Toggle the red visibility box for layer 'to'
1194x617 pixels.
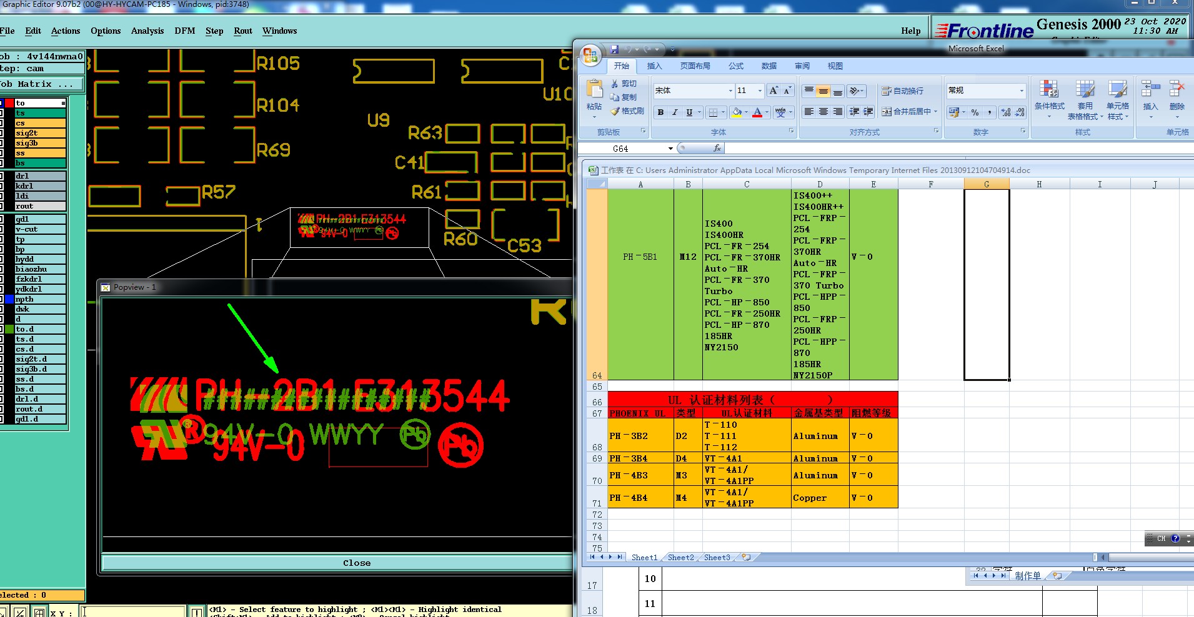(x=9, y=103)
